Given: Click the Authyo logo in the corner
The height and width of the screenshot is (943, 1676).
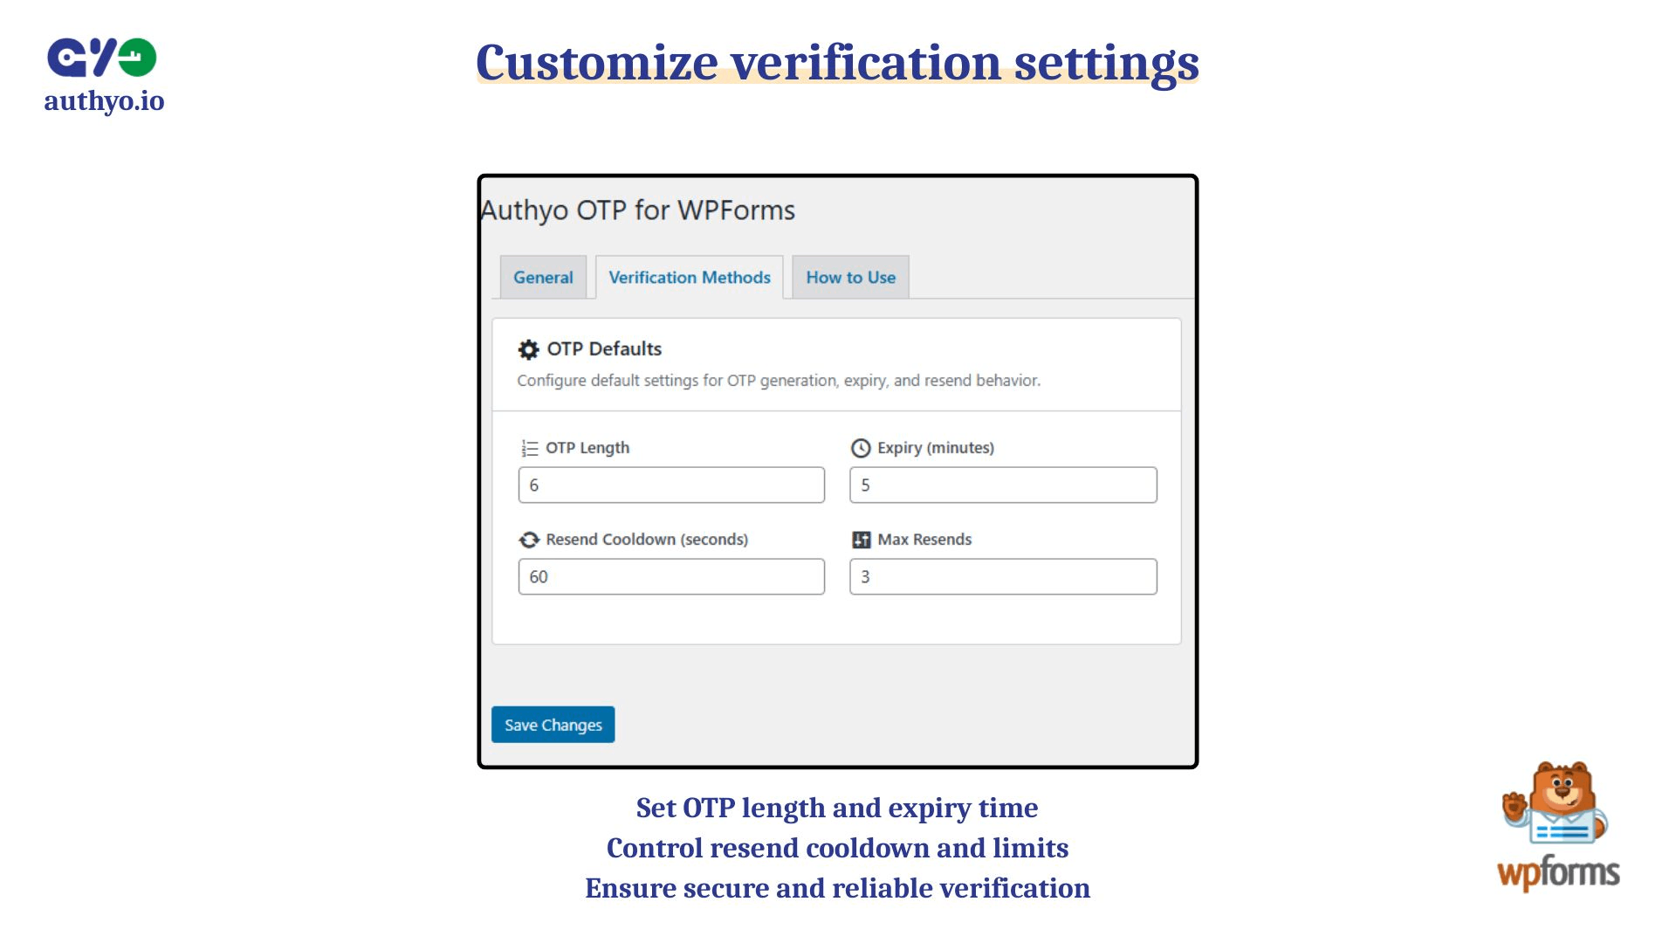Looking at the screenshot, I should coord(104,59).
